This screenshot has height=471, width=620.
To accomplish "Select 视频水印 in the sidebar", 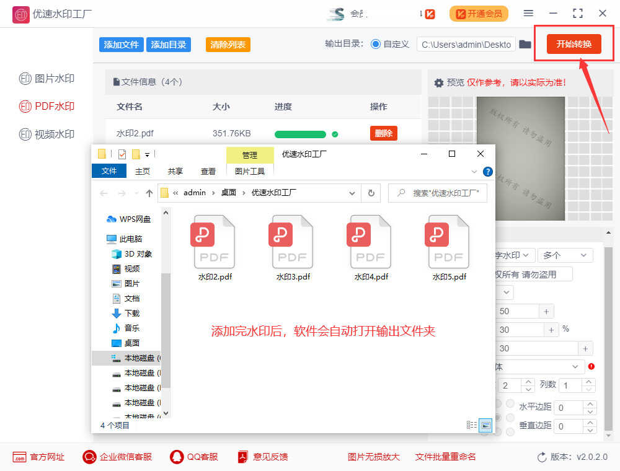I will tap(46, 134).
